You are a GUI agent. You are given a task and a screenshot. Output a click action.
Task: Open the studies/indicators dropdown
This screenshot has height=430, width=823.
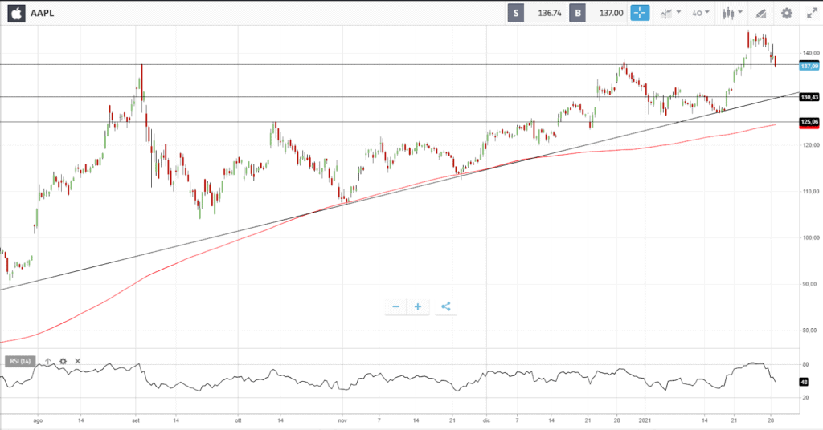670,13
